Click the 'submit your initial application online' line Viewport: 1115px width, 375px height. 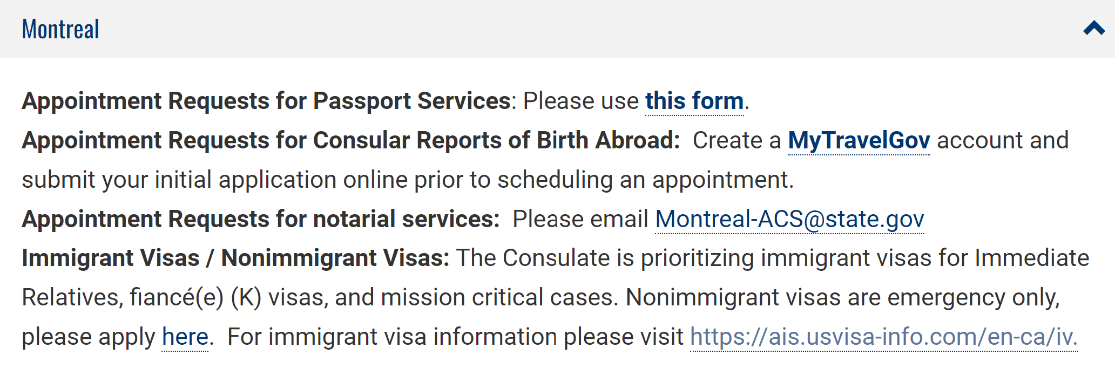408,180
